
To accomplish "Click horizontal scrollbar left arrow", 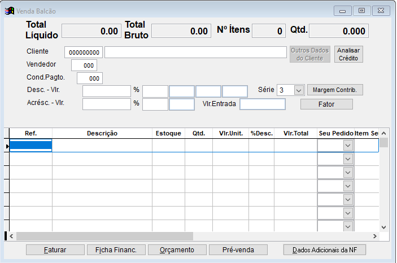I will pyautogui.click(x=11, y=236).
